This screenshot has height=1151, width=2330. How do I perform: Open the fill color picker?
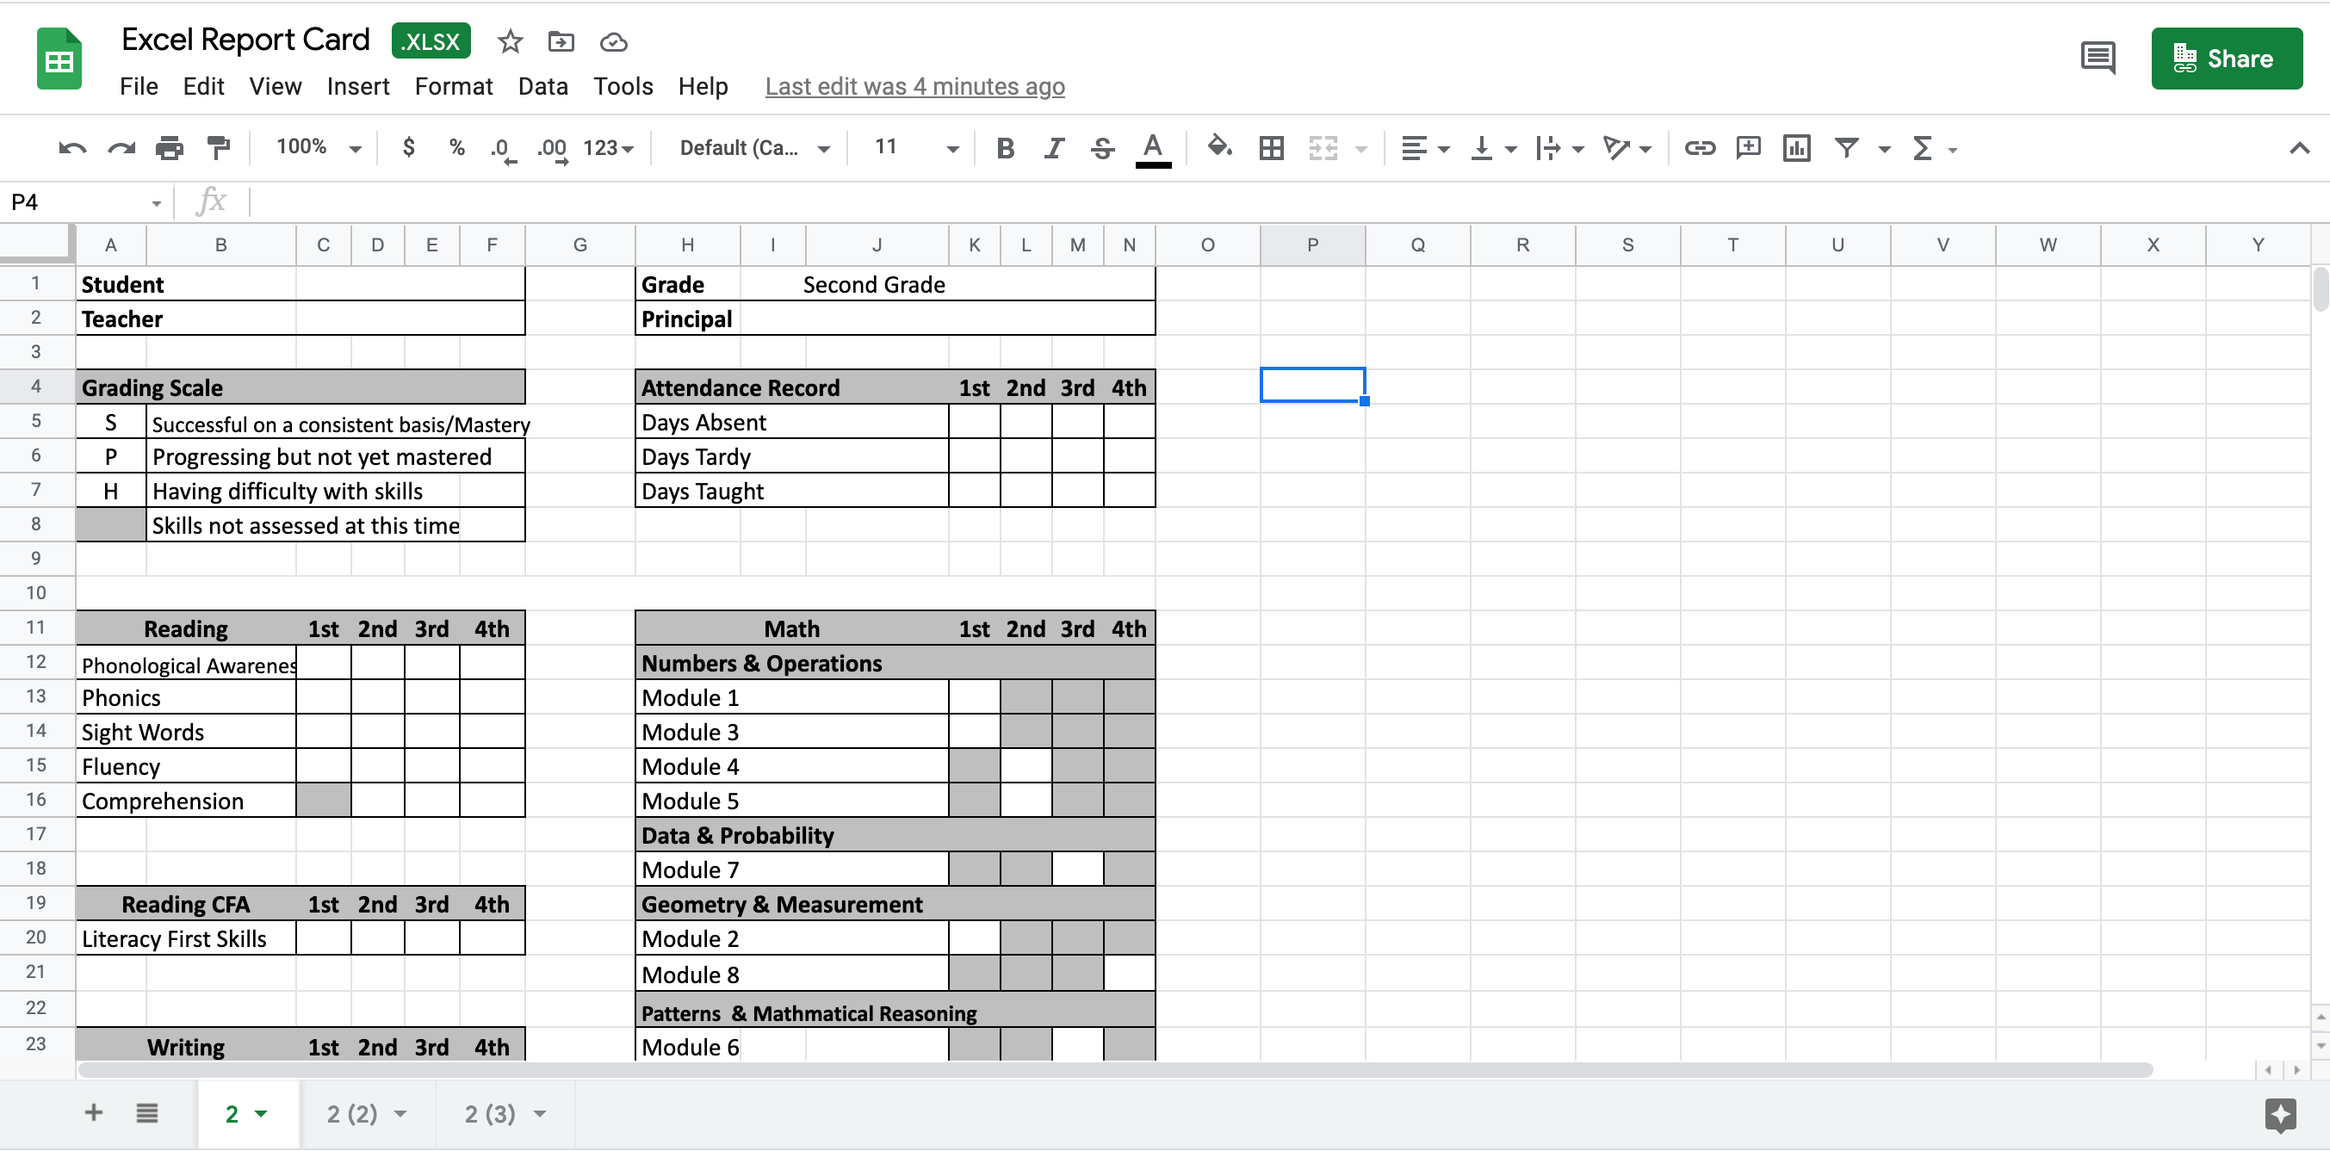point(1219,147)
